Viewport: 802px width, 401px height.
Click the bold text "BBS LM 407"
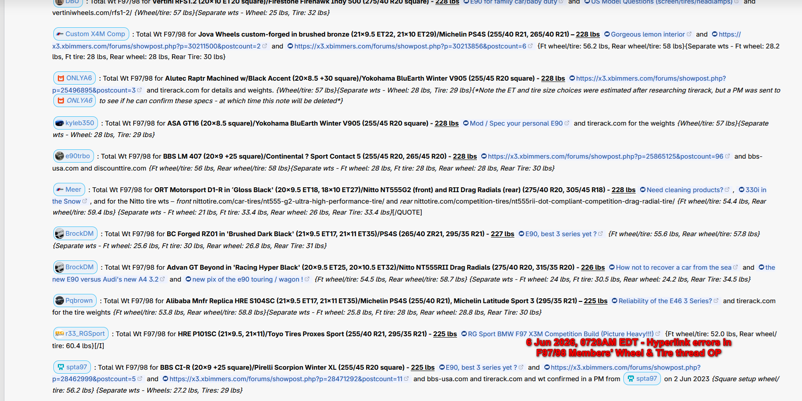pos(182,156)
